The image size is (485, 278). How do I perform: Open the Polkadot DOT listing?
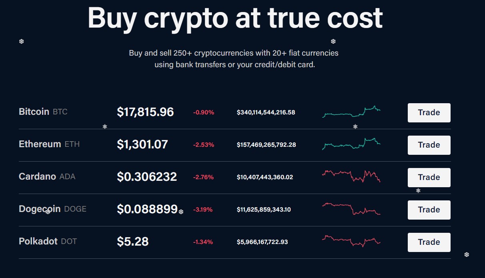[x=48, y=241]
